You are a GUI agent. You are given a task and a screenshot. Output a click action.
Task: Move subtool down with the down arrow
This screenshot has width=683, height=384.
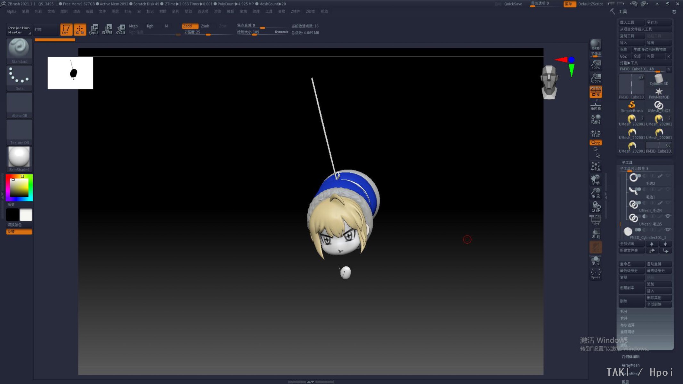point(665,244)
